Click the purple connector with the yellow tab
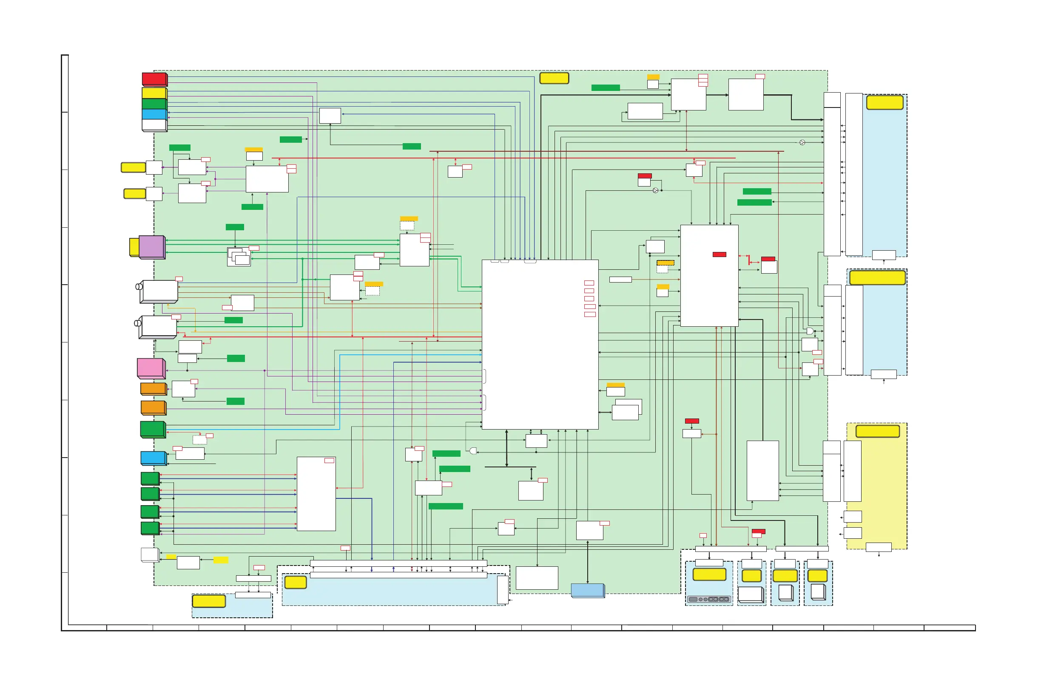 point(148,247)
